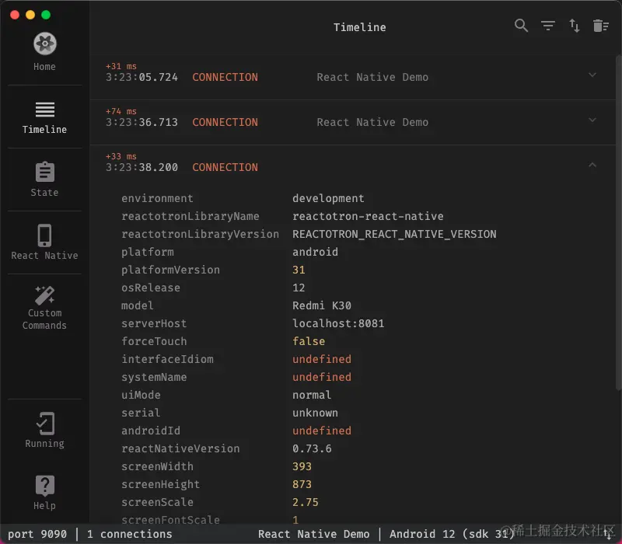Open timeline filter icon
Screen dimensions: 622x544
tap(548, 26)
